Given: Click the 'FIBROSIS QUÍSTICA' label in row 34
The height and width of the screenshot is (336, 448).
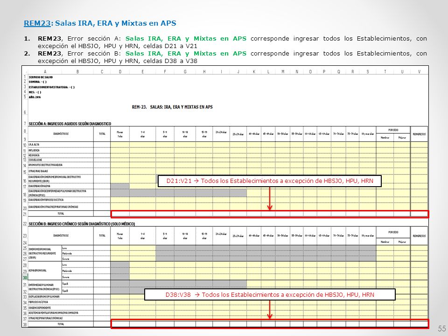Looking at the screenshot, I should click(x=38, y=302).
